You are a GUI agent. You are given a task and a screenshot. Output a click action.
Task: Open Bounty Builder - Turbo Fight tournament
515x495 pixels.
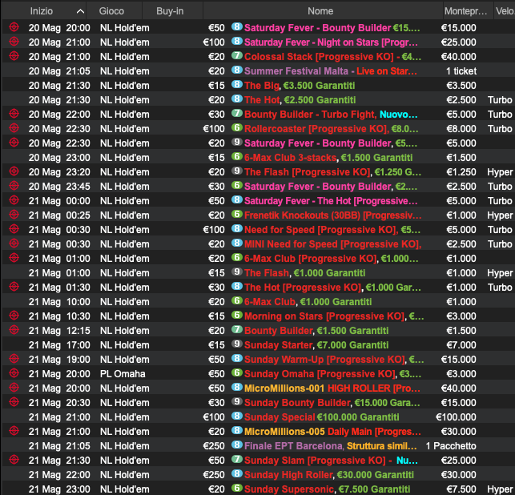click(x=331, y=115)
